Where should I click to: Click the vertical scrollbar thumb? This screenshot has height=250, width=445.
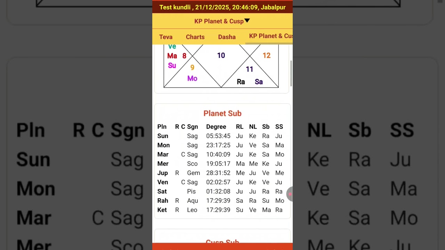[291, 74]
